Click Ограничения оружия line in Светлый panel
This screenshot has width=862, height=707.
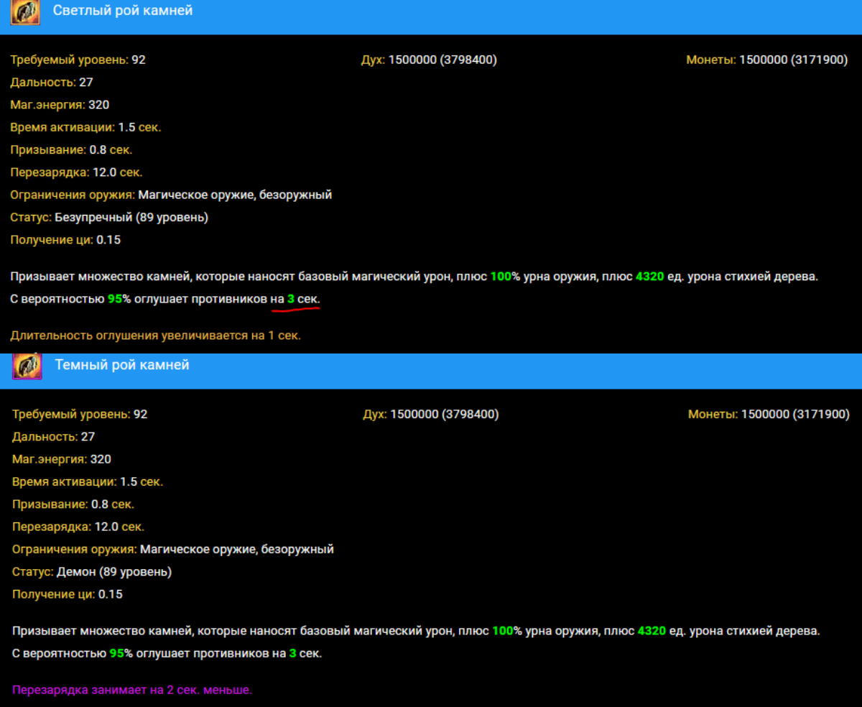pos(171,195)
